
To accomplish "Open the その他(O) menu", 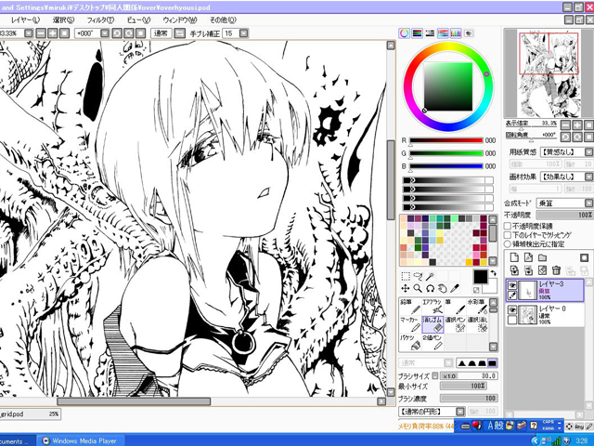I will (223, 20).
